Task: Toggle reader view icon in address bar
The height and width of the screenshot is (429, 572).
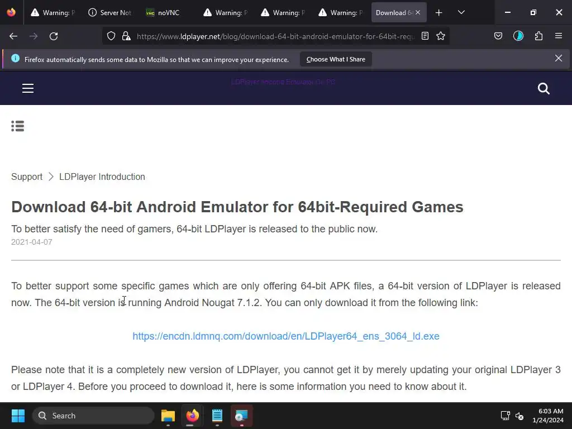Action: point(425,36)
